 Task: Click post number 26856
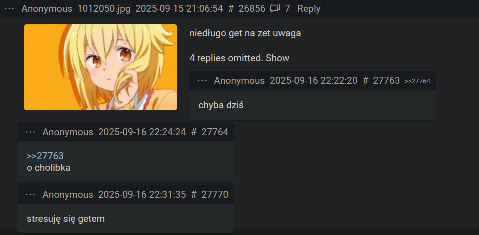(252, 9)
